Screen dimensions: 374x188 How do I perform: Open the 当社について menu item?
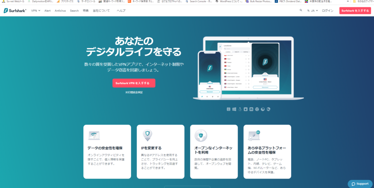(101, 11)
